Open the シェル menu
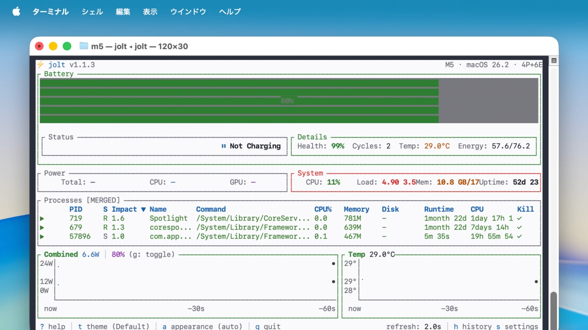 92,11
